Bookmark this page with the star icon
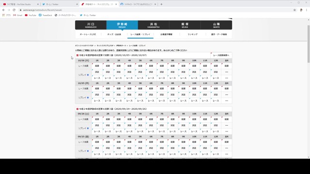 (x=294, y=10)
